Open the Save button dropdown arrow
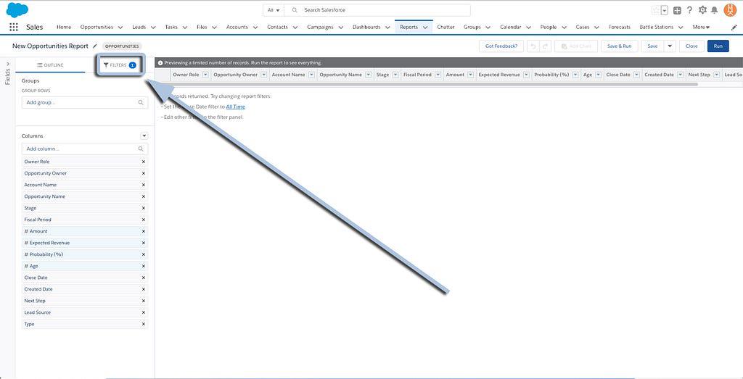The height and width of the screenshot is (379, 743). pyautogui.click(x=670, y=46)
